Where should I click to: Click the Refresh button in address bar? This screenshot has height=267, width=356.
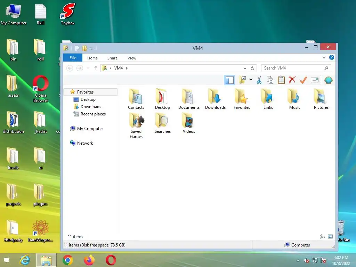[x=252, y=68]
